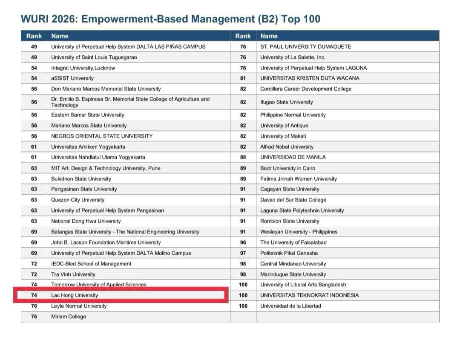Select NEGROS ORIENTAL STATE UNIVERSITY
Screen dimensions: 460x340
(x=102, y=136)
